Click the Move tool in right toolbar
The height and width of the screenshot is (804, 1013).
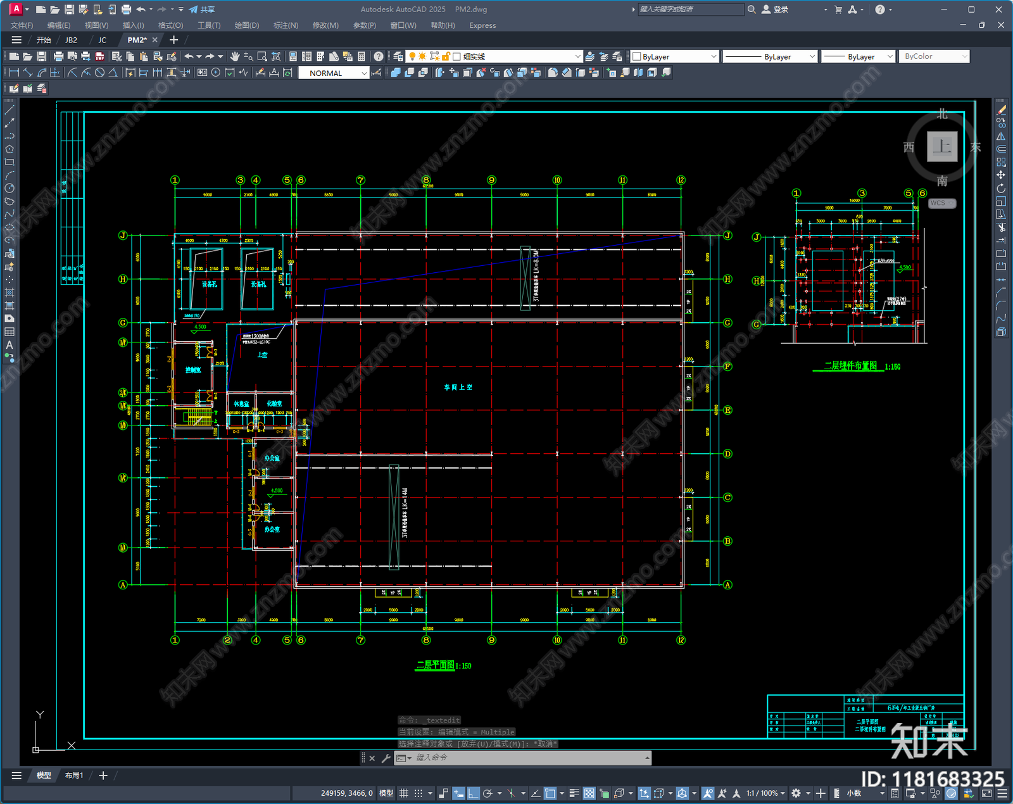tap(1001, 175)
